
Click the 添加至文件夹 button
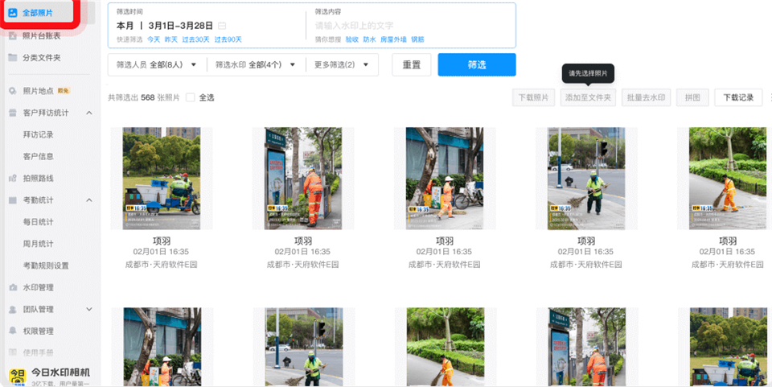(x=589, y=97)
